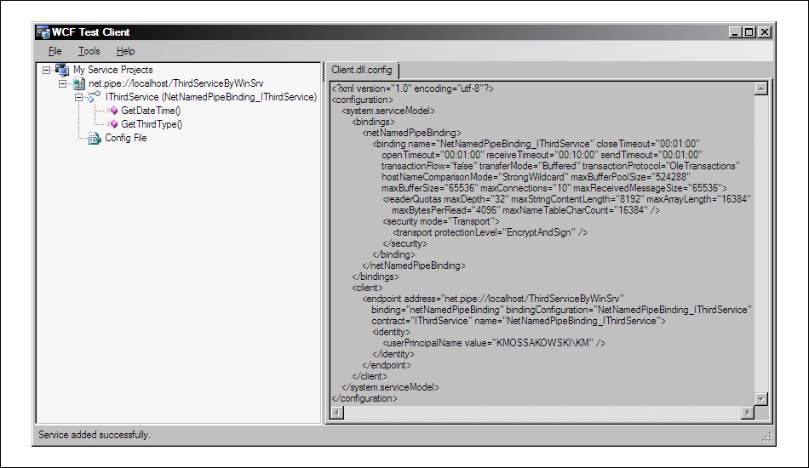Screen dimensions: 809x468
Task: Select net.pipe://localhost/ThirdServiceByWinSrv tree item
Action: click(x=176, y=83)
